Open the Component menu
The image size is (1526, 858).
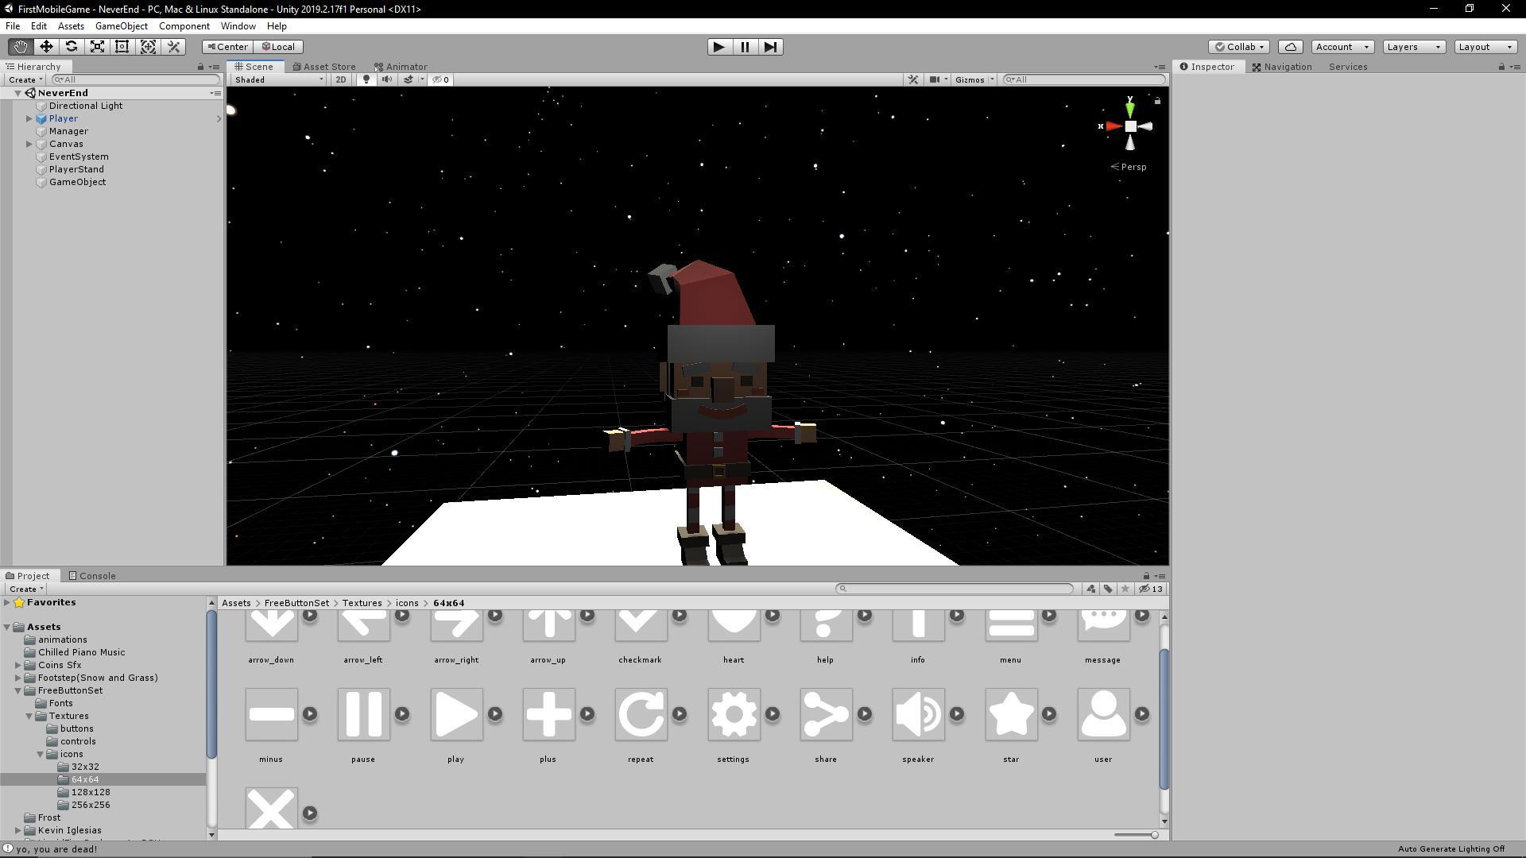click(x=184, y=26)
